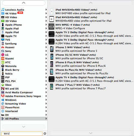134x136 pixels.
Task: Expand the Sony submenu arrow
Action: [46, 51]
